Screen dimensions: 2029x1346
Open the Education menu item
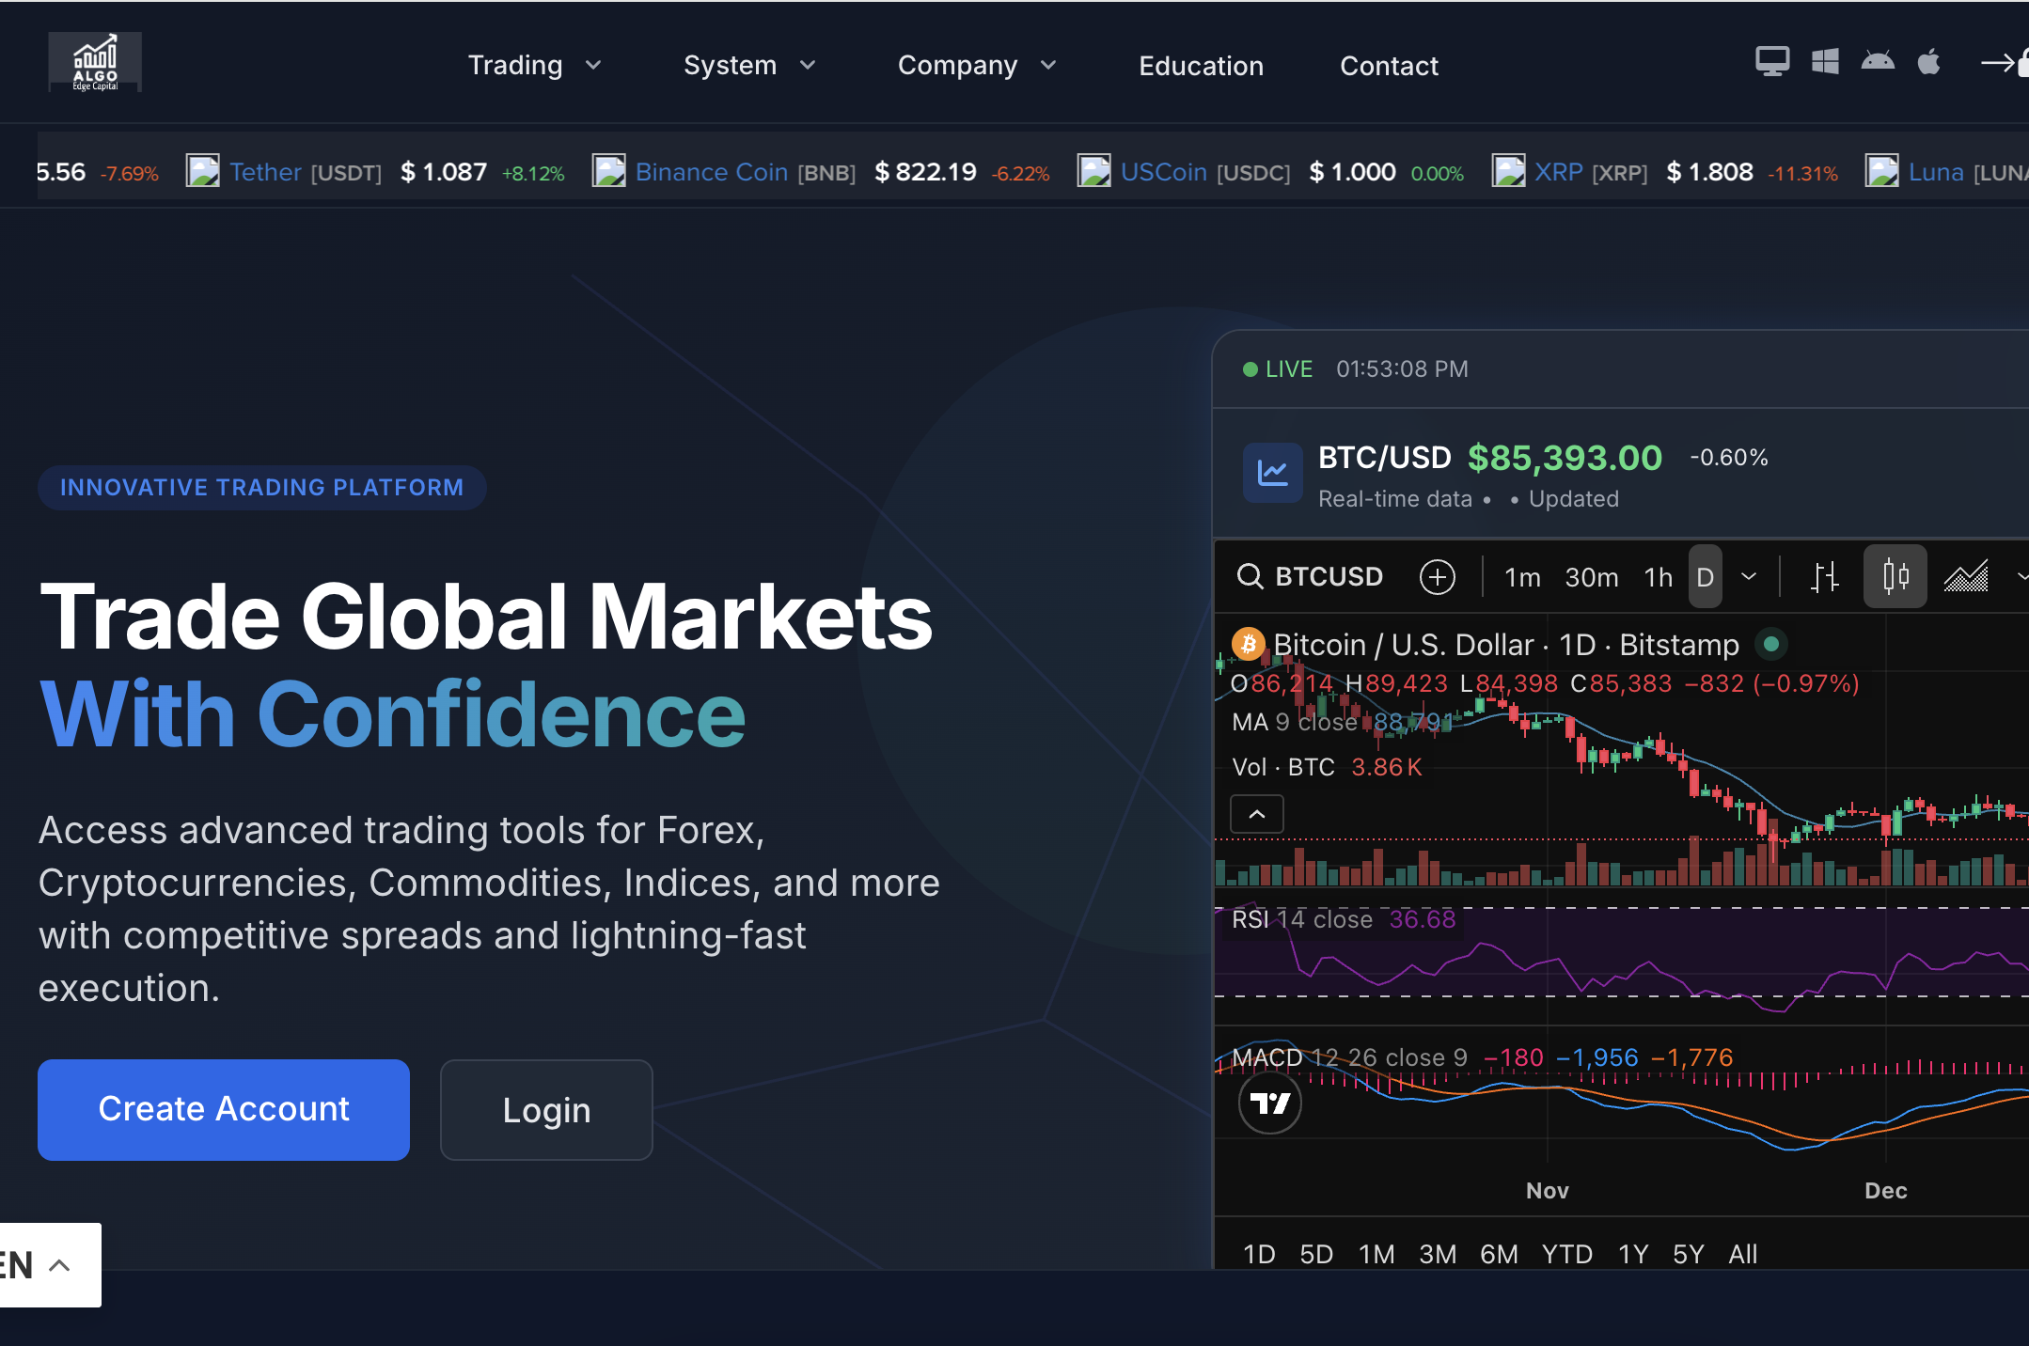pyautogui.click(x=1201, y=65)
